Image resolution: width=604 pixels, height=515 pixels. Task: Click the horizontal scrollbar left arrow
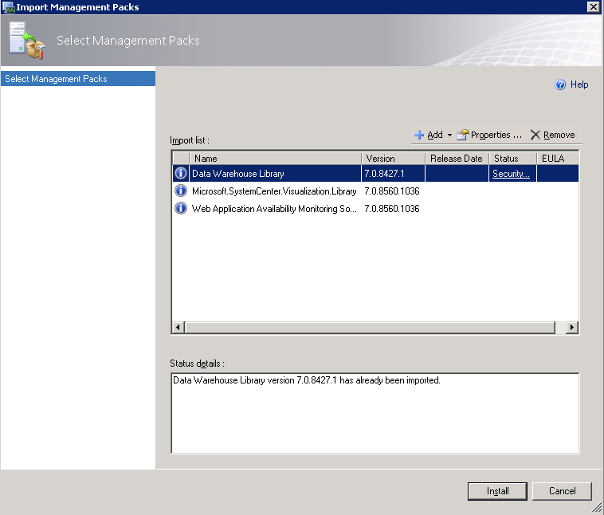pyautogui.click(x=178, y=328)
